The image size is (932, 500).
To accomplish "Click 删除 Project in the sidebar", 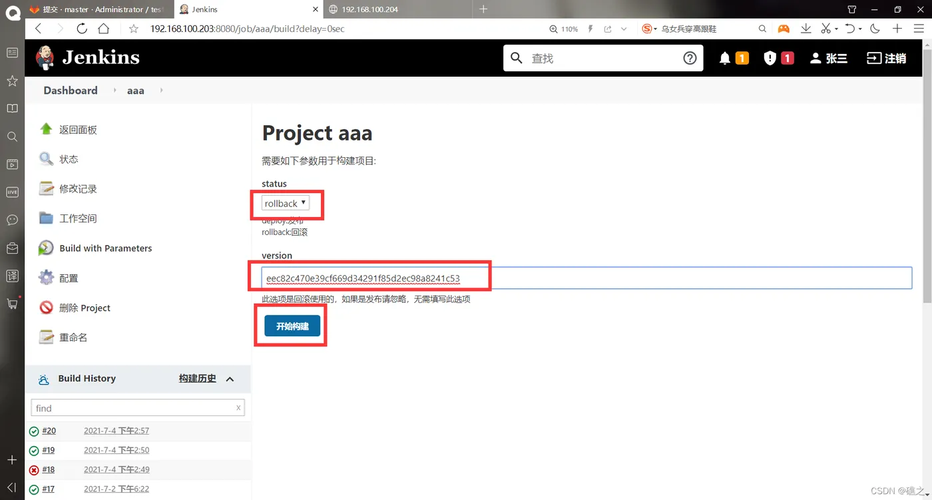I will [85, 308].
